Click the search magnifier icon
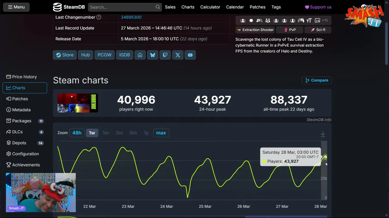Viewport: 389px width, 218px height. [158, 7]
